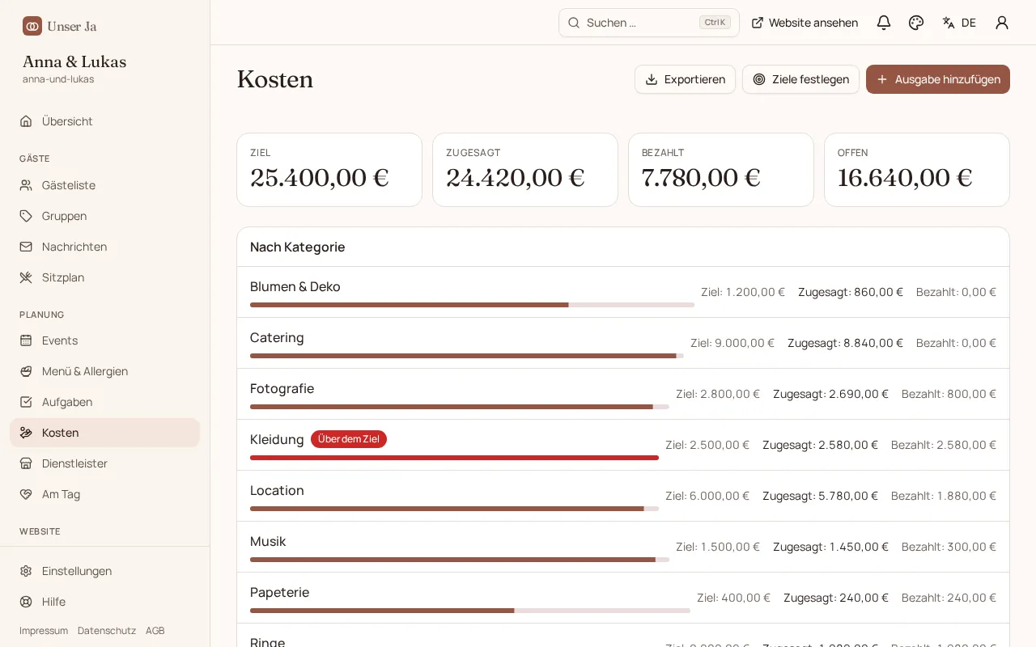This screenshot has height=647, width=1036.
Task: Open Gästeliste in sidebar
Action: coord(105,185)
